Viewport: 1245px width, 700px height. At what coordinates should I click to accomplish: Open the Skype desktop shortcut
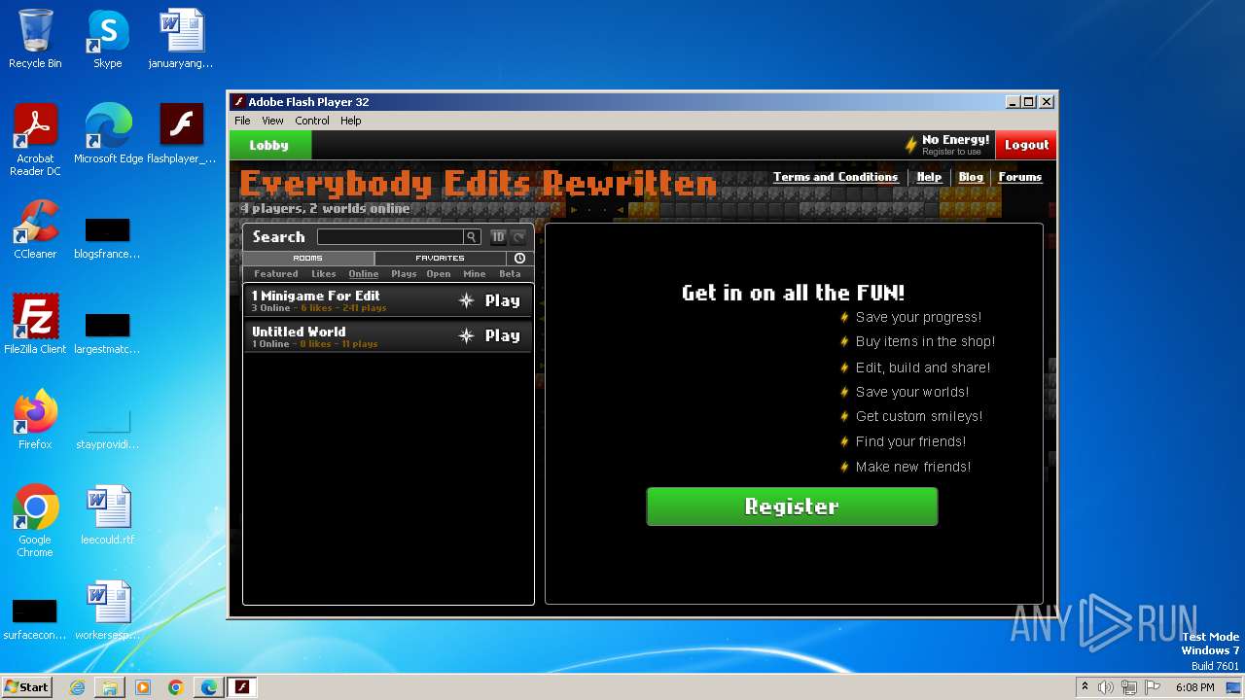[107, 39]
